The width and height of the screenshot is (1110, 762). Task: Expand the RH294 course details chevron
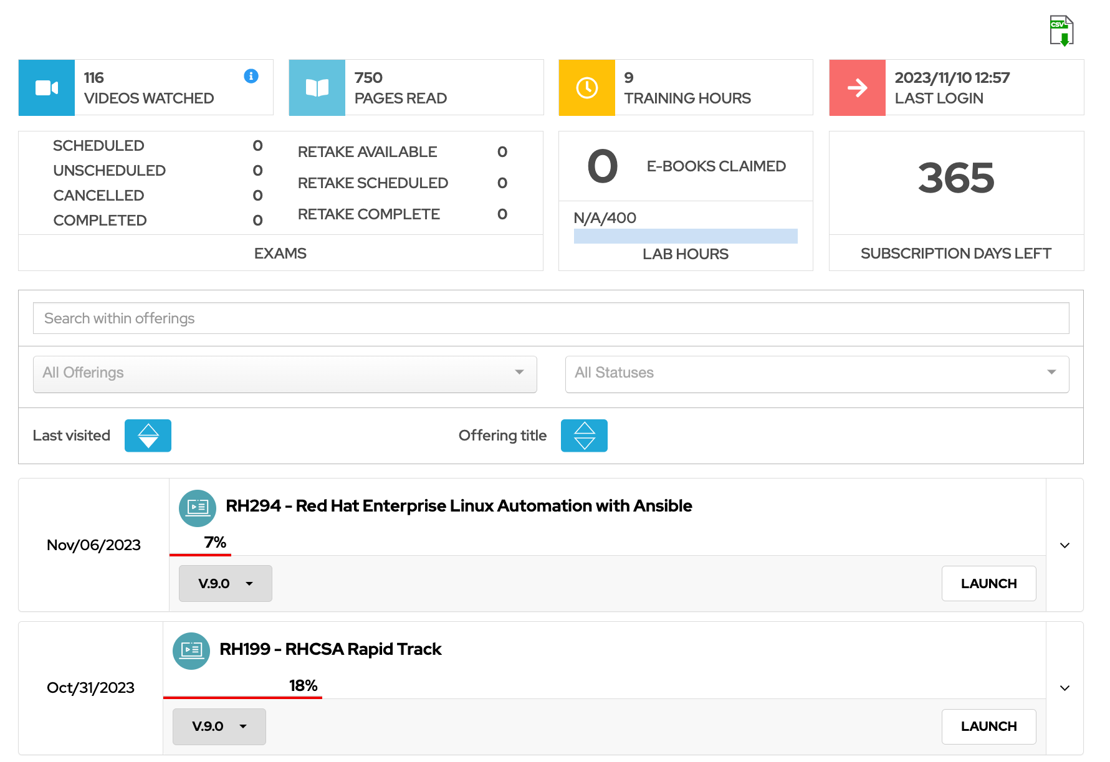tap(1065, 545)
